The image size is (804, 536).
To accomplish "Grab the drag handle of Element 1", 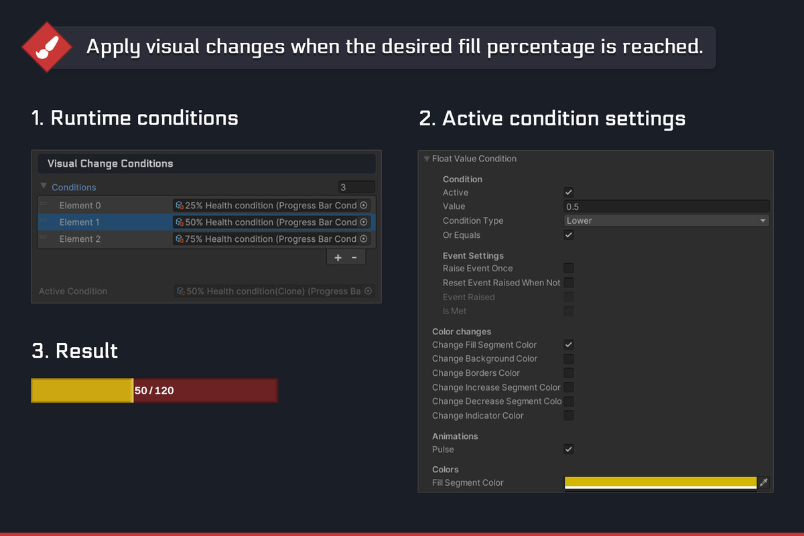I will (x=43, y=220).
